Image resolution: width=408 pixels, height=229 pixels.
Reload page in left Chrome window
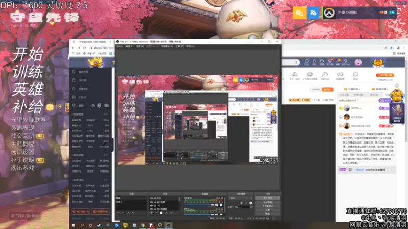[84, 48]
